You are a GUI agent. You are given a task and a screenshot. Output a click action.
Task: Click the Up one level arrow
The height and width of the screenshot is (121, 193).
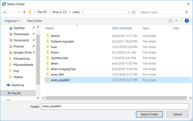(24, 12)
